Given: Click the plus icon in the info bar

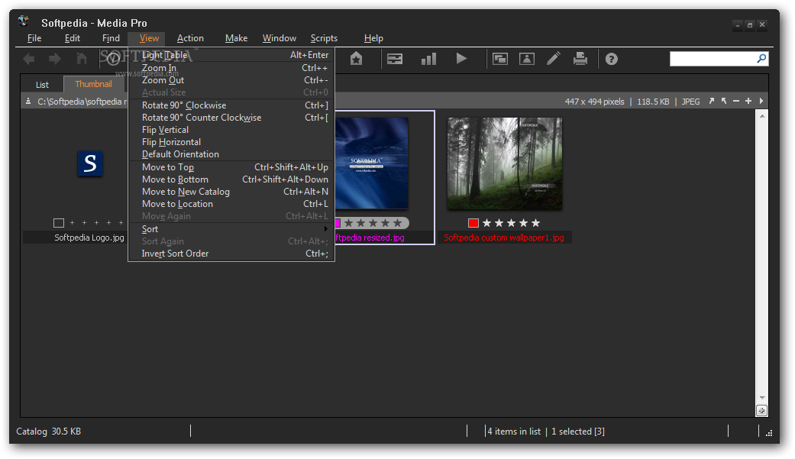Looking at the screenshot, I should pyautogui.click(x=748, y=101).
